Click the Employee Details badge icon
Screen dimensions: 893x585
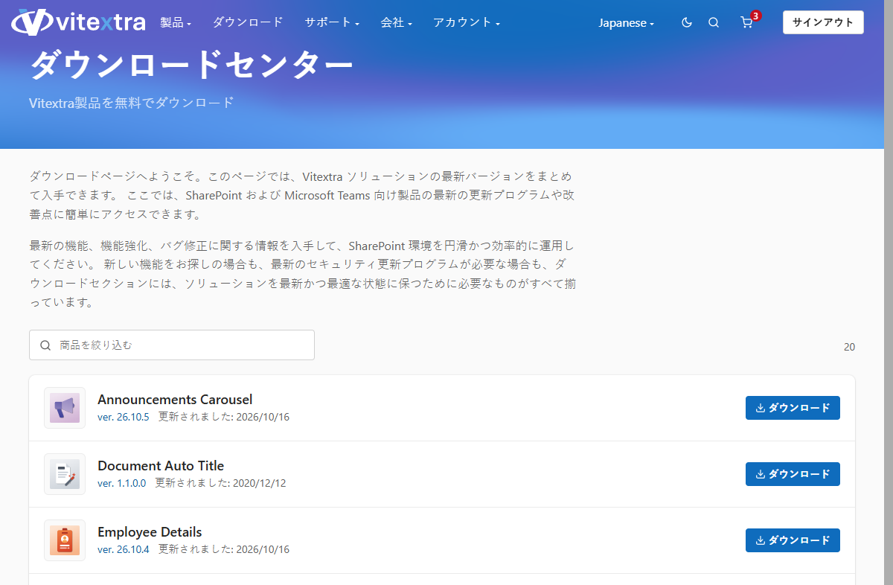point(65,540)
